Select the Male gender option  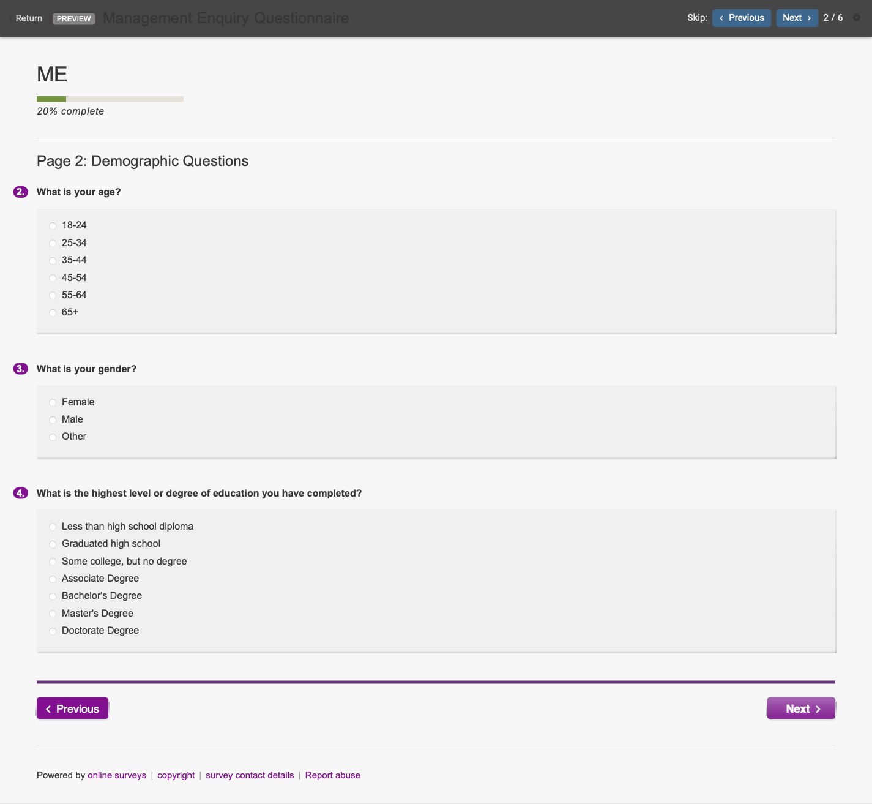pyautogui.click(x=53, y=419)
